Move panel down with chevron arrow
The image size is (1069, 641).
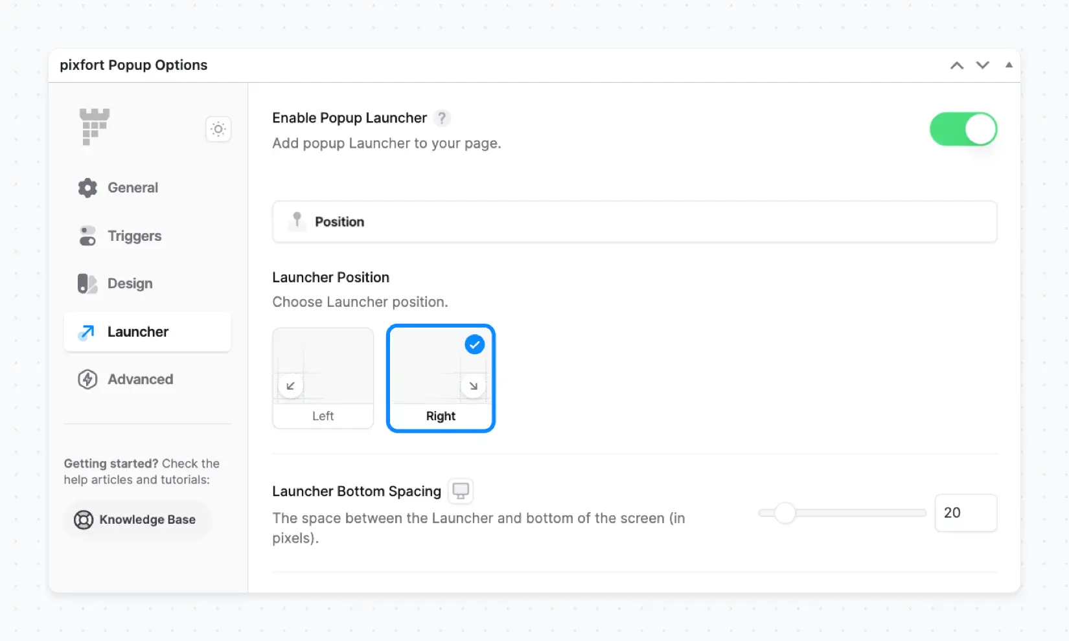click(x=983, y=65)
